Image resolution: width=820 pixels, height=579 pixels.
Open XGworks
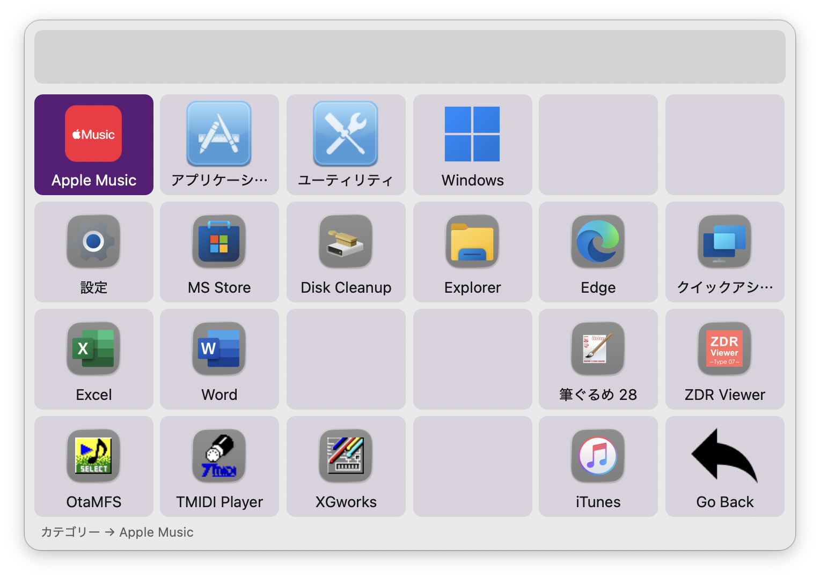coord(346,466)
